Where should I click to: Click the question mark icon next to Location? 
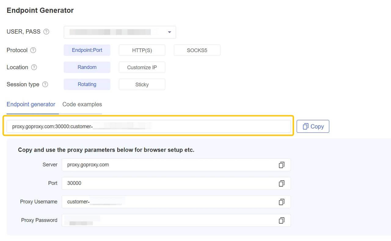click(x=34, y=67)
